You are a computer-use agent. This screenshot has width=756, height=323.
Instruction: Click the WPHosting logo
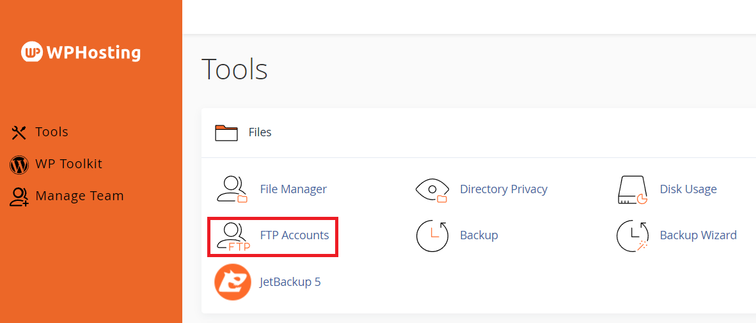81,52
